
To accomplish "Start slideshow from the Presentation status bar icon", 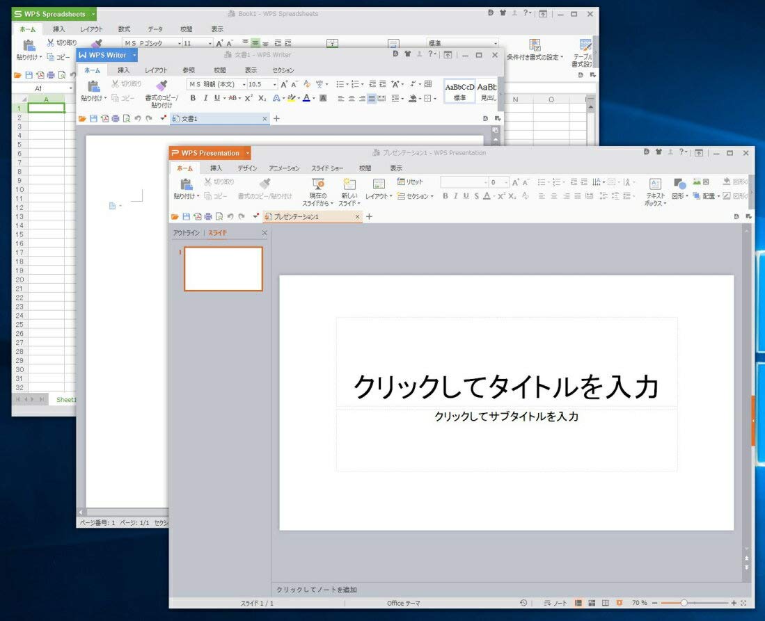I will [619, 603].
